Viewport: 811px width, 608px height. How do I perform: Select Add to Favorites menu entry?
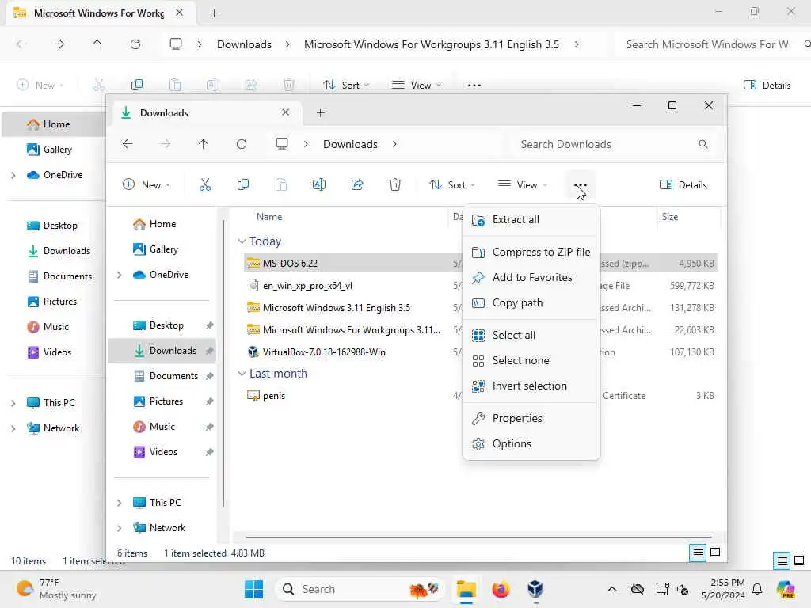pyautogui.click(x=531, y=277)
